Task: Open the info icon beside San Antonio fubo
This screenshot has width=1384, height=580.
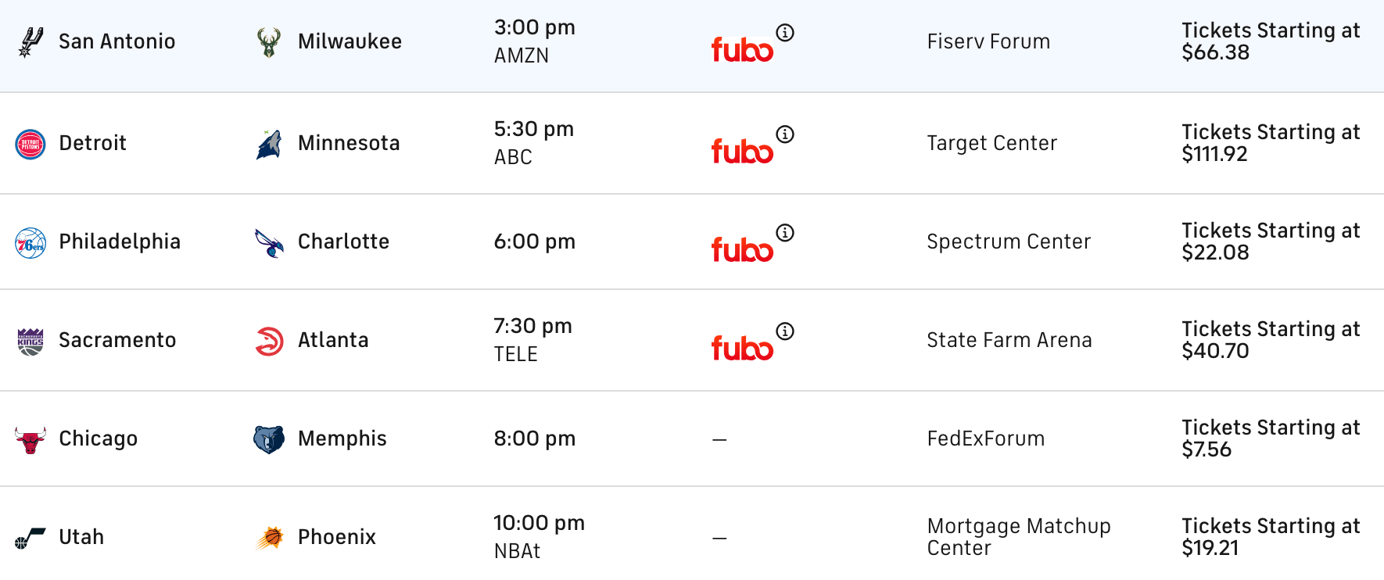Action: [785, 33]
